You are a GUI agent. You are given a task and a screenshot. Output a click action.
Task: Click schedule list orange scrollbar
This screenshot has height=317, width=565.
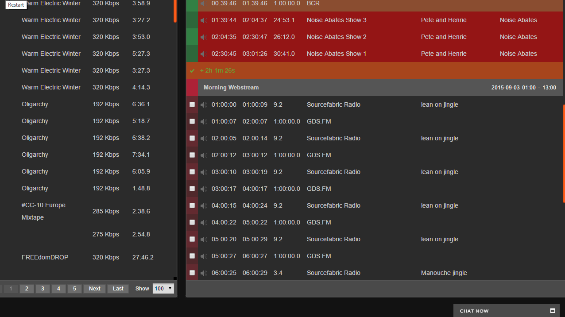pyautogui.click(x=564, y=153)
